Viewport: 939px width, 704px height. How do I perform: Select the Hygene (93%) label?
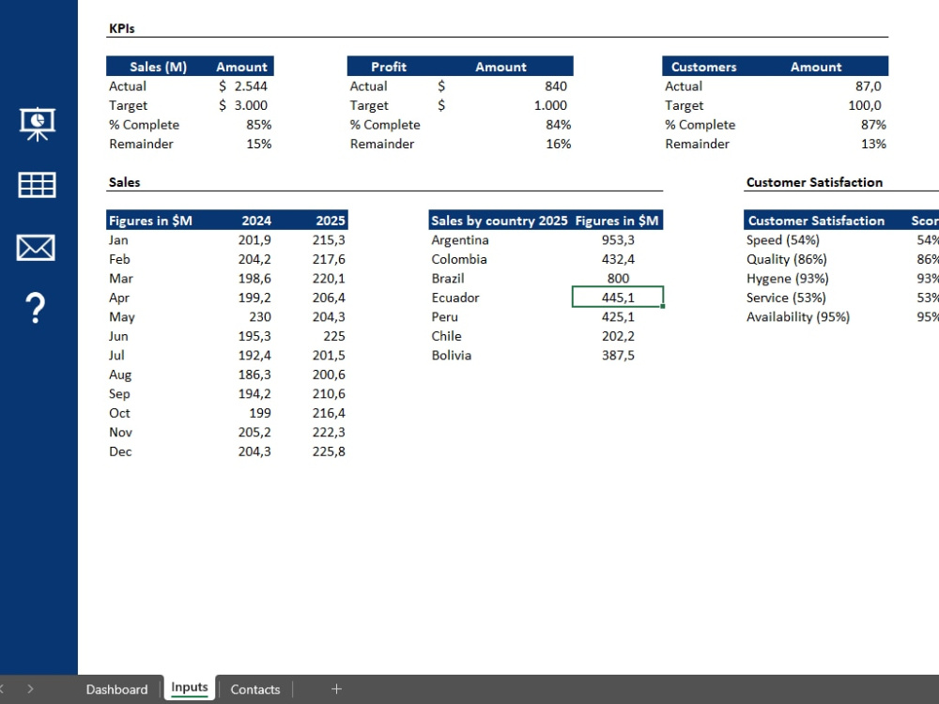coord(787,279)
